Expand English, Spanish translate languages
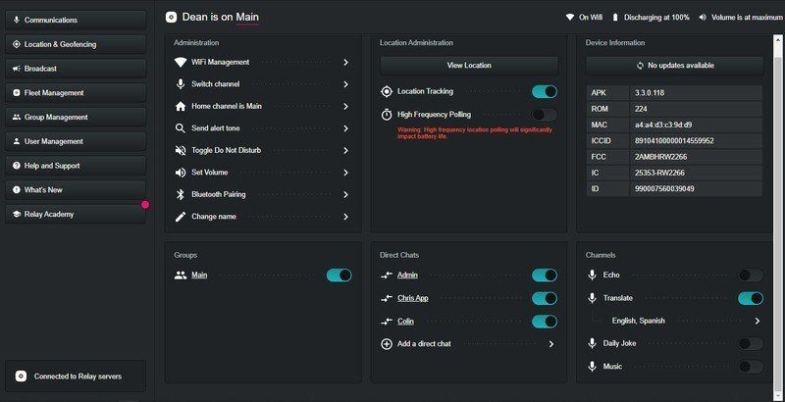Image resolution: width=785 pixels, height=402 pixels. (757, 321)
